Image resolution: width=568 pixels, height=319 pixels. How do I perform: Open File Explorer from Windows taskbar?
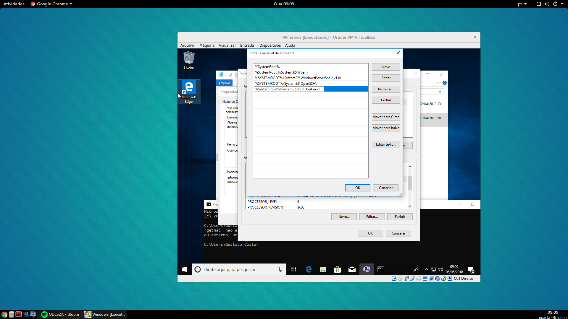323,269
